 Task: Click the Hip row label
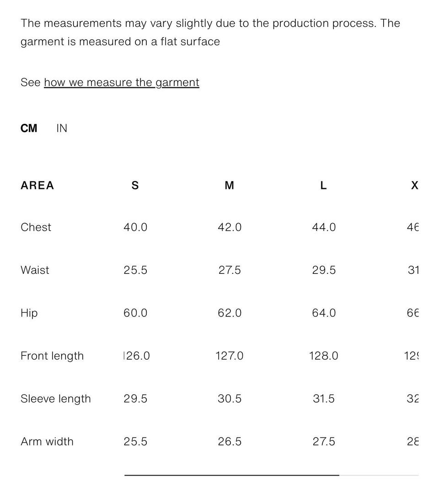[29, 313]
